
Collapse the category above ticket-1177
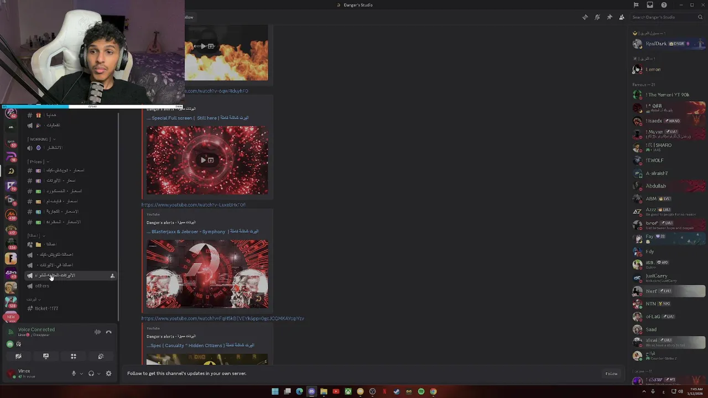point(34,300)
